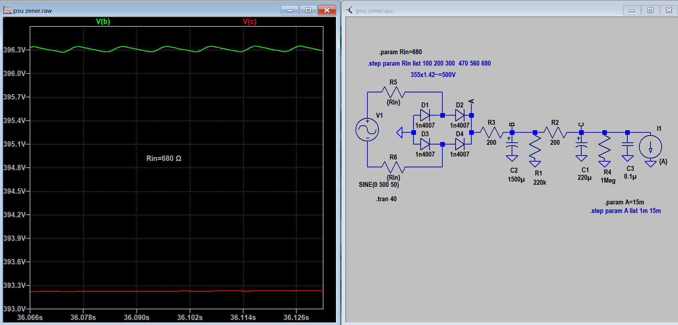Image resolution: width=678 pixels, height=325 pixels.
Task: Select diode D3 in the schematic
Action: [425, 144]
